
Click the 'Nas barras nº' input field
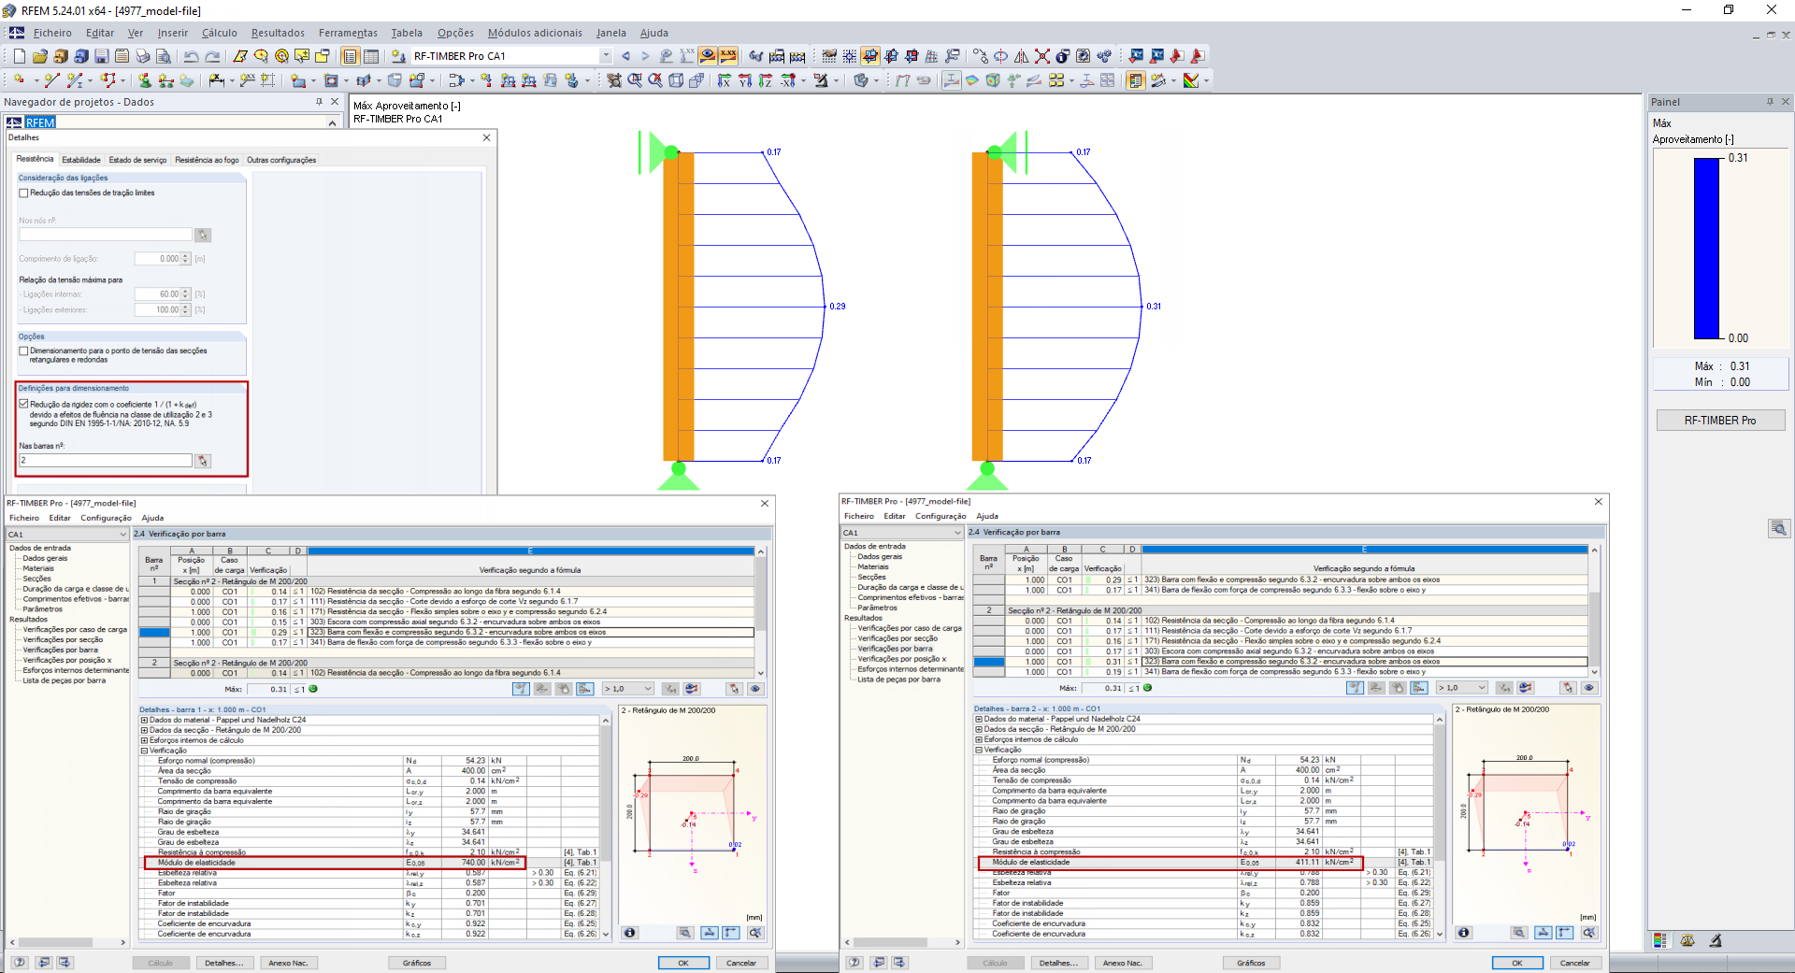105,461
